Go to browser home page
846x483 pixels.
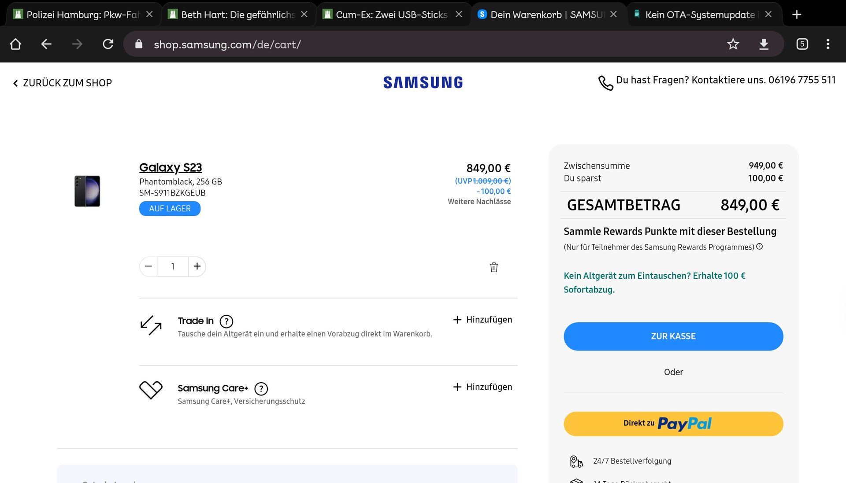click(15, 44)
